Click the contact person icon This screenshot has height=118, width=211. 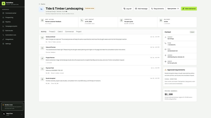point(165,37)
